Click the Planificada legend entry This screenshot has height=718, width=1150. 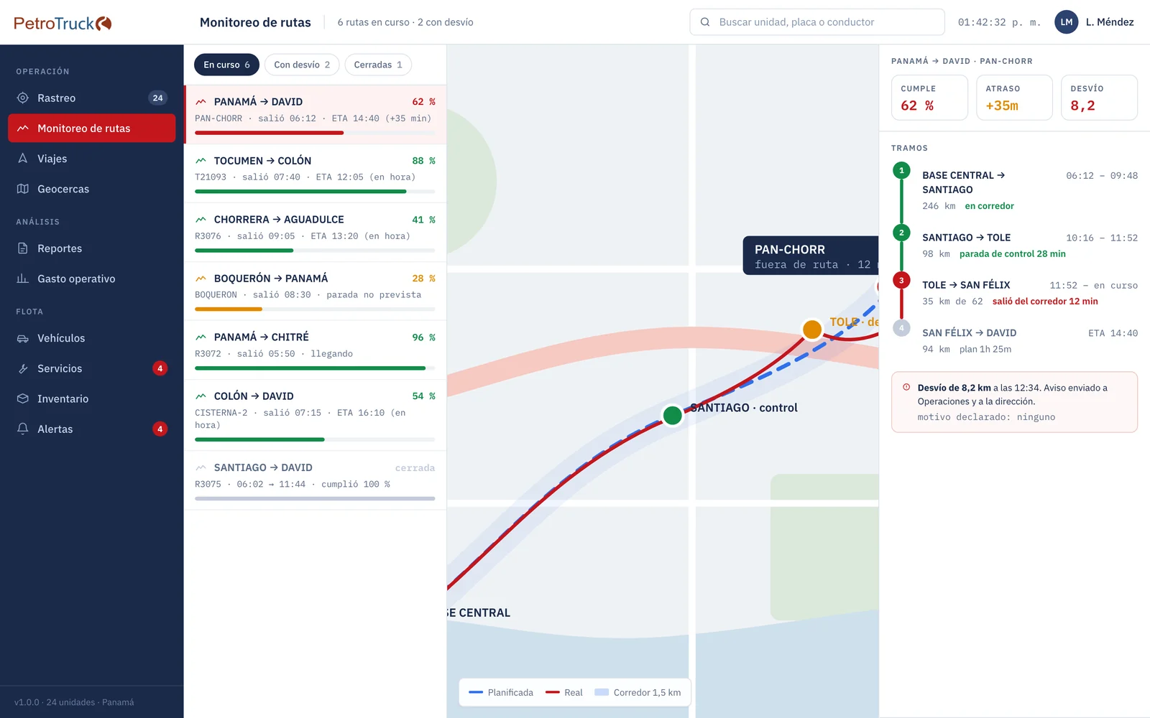click(x=501, y=692)
